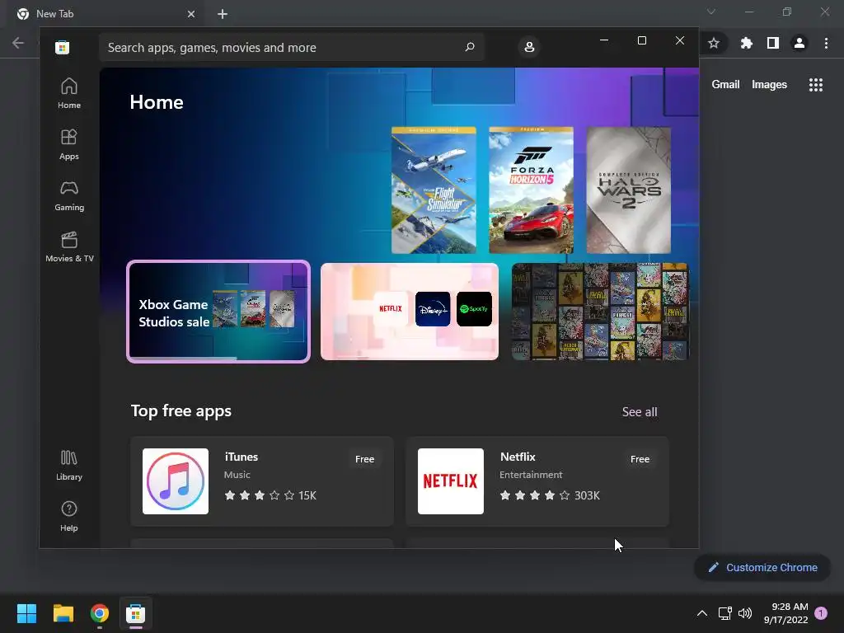Open the Windows Start menu
844x633 pixels.
pos(26,613)
